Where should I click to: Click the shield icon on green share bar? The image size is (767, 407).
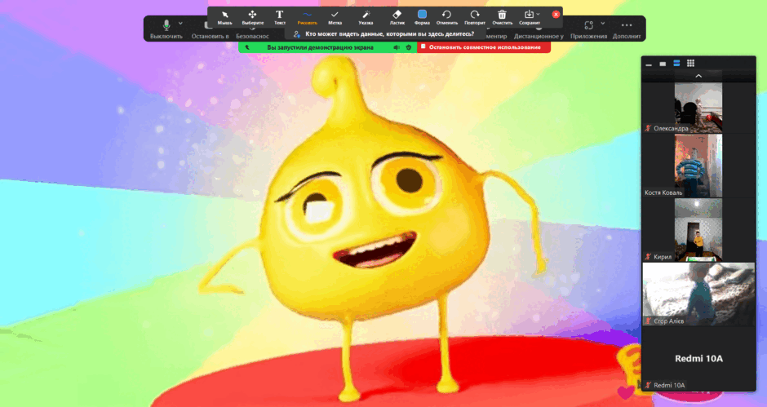coord(409,47)
